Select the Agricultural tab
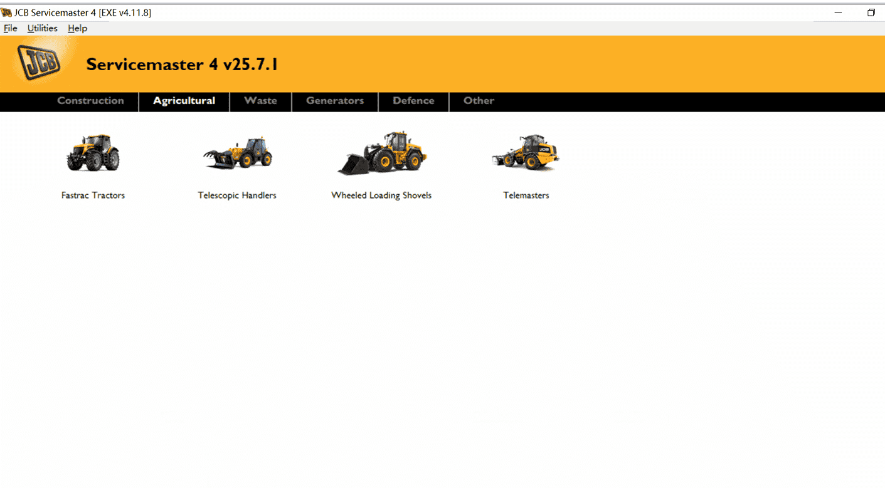 point(184,101)
